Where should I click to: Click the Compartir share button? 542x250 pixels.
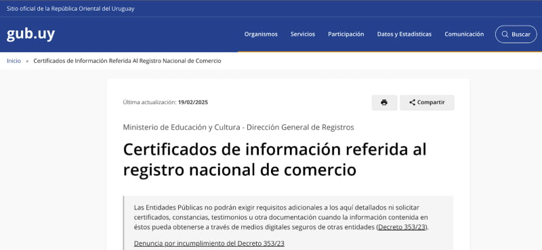coord(428,103)
